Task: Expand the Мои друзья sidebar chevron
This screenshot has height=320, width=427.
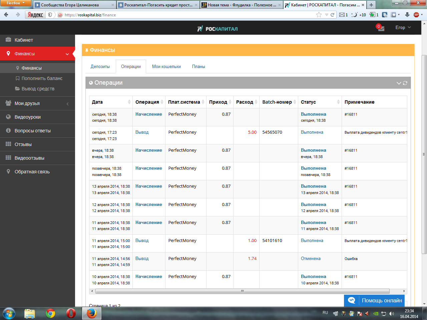Action: point(68,104)
